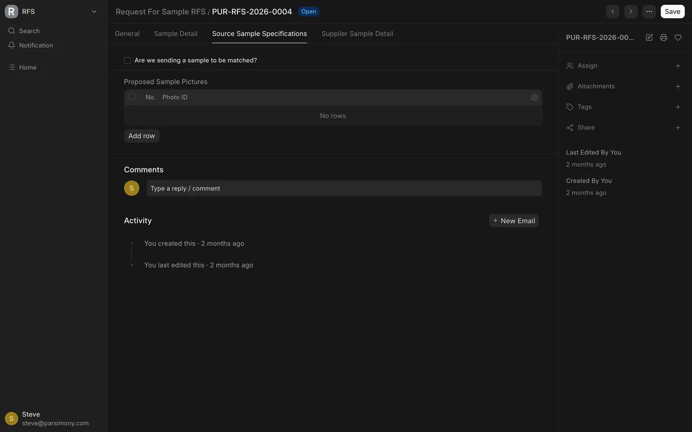
Task: Expand the RFS workspace dropdown
Action: [94, 11]
